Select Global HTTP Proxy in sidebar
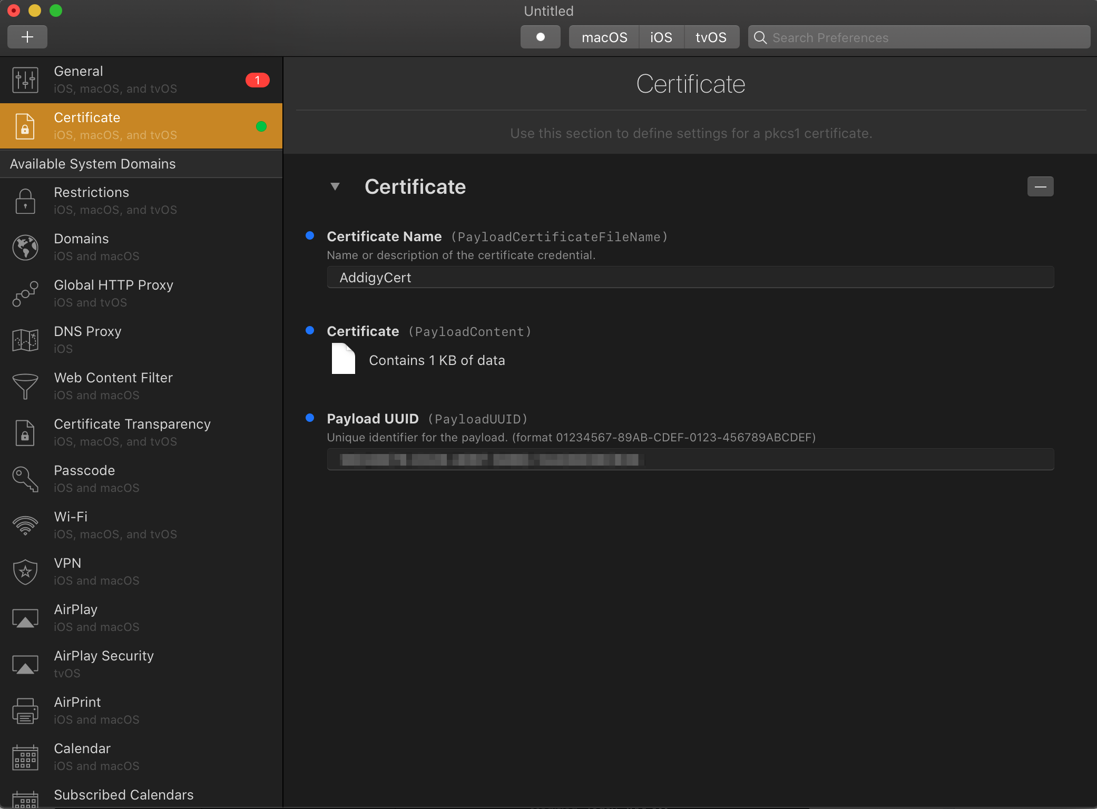 pos(141,294)
